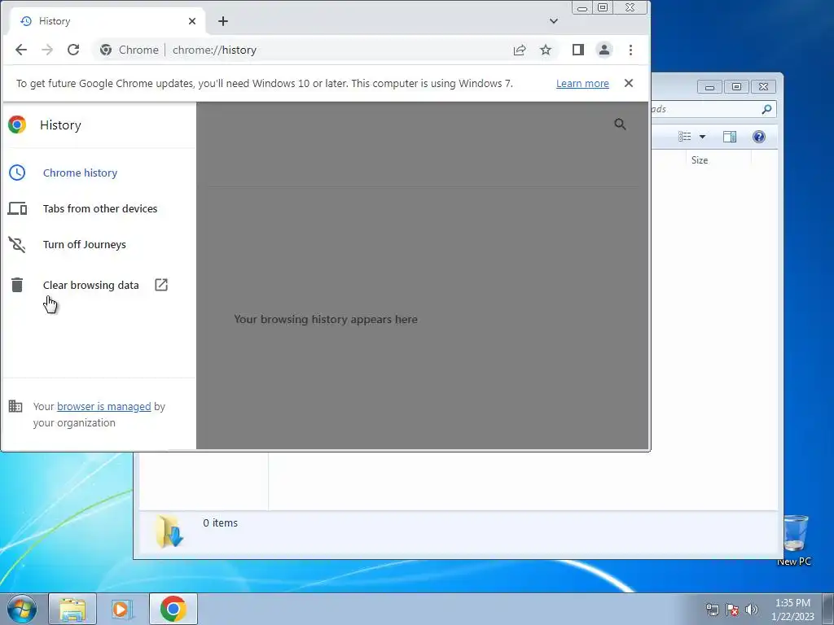Sort by the Size column in Explorer

tap(718, 160)
